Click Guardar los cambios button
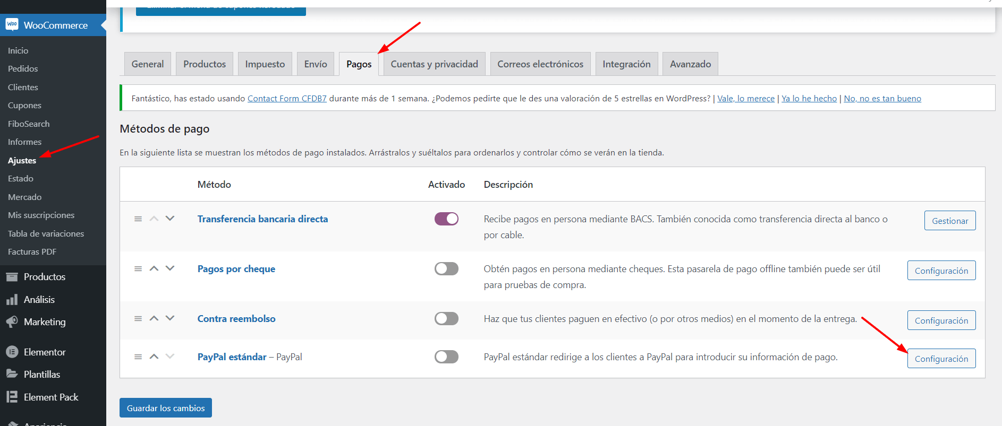Image resolution: width=1002 pixels, height=426 pixels. (x=166, y=408)
